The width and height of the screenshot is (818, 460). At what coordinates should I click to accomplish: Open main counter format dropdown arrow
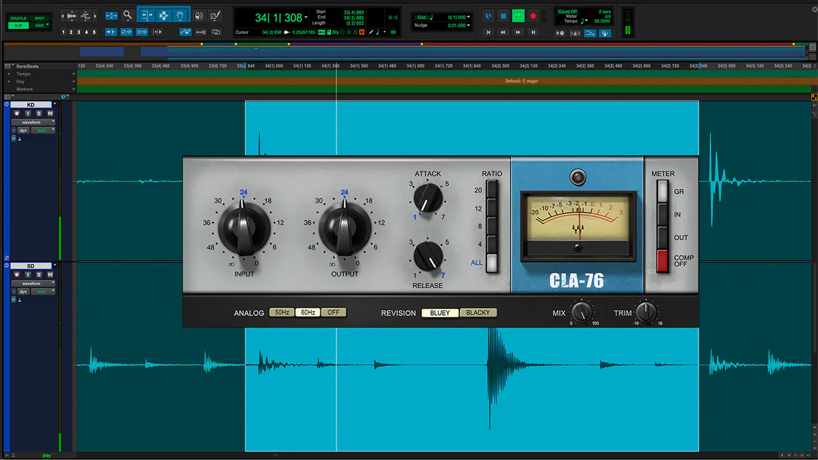click(x=305, y=17)
